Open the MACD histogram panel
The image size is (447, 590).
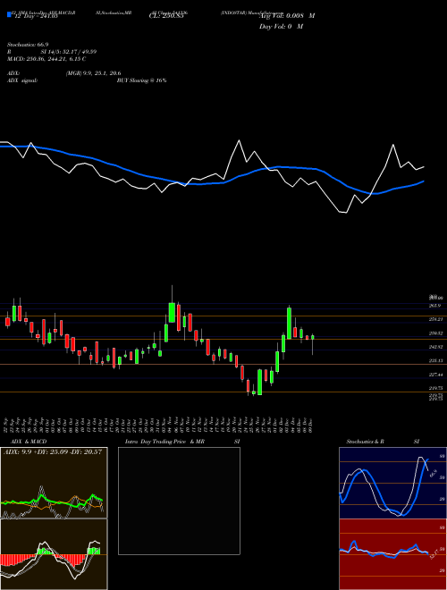tap(54, 554)
